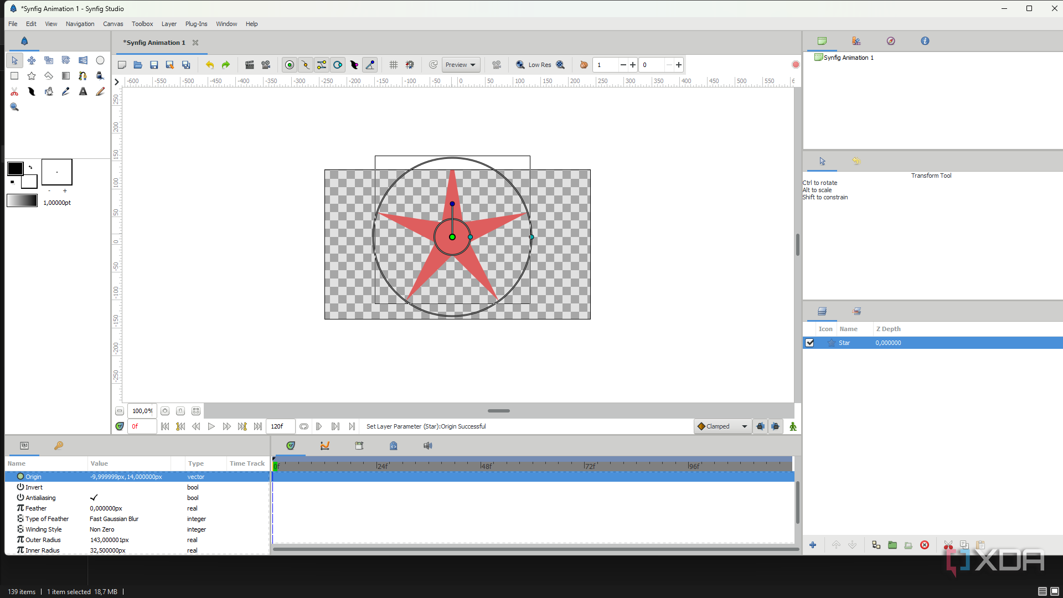1063x598 pixels.
Task: Select the Fill bucket tool
Action: 49,91
